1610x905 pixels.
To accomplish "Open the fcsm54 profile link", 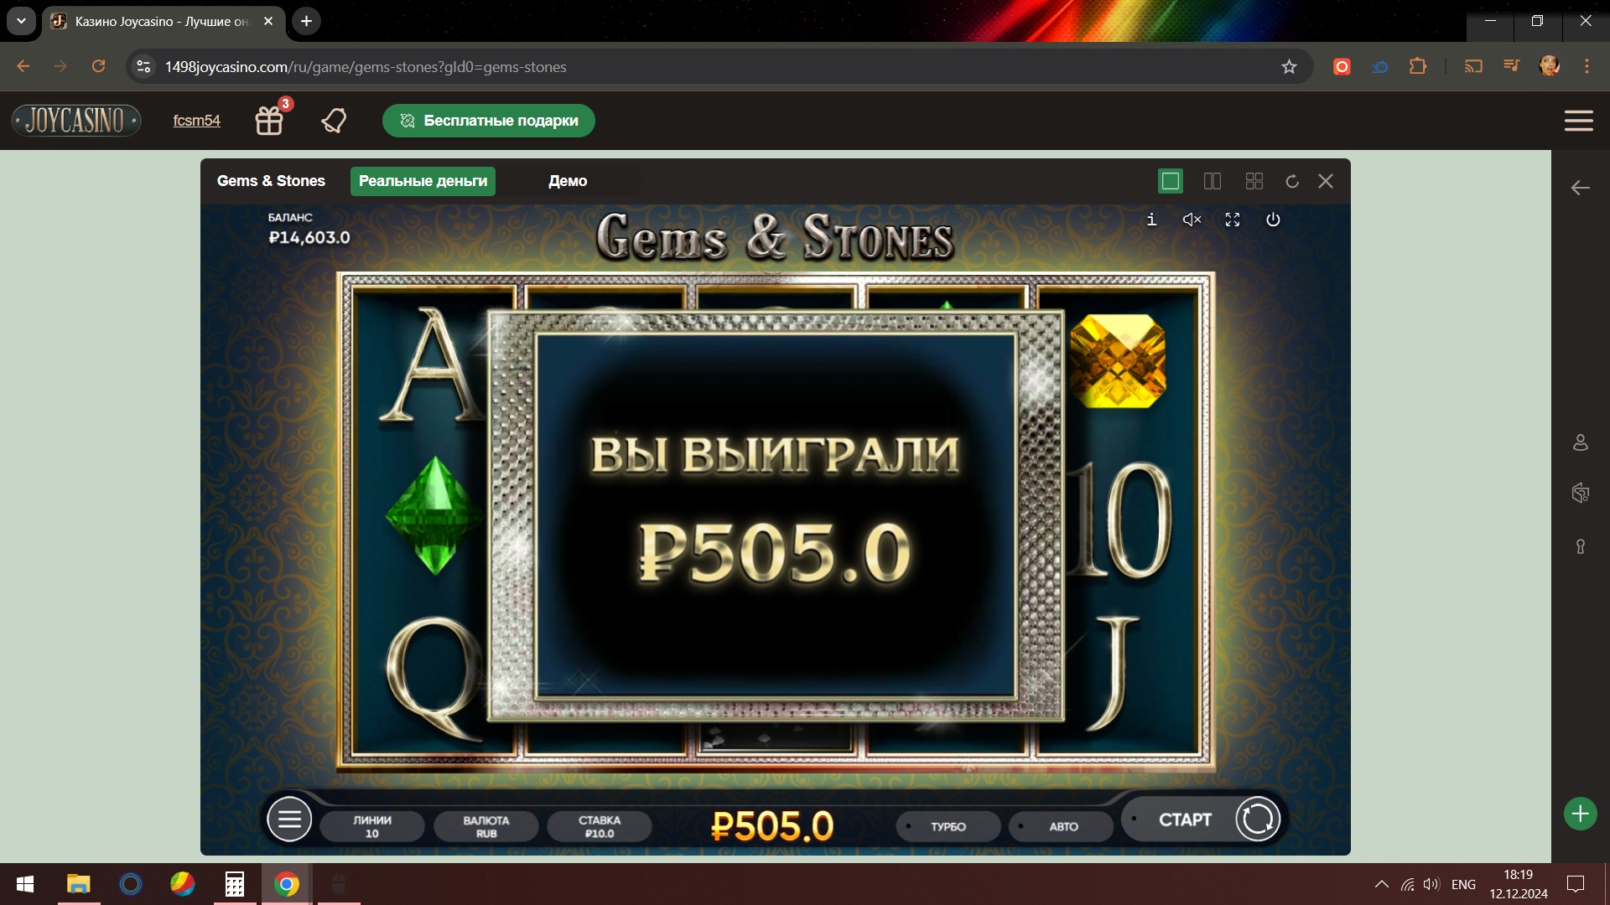I will 196,121.
